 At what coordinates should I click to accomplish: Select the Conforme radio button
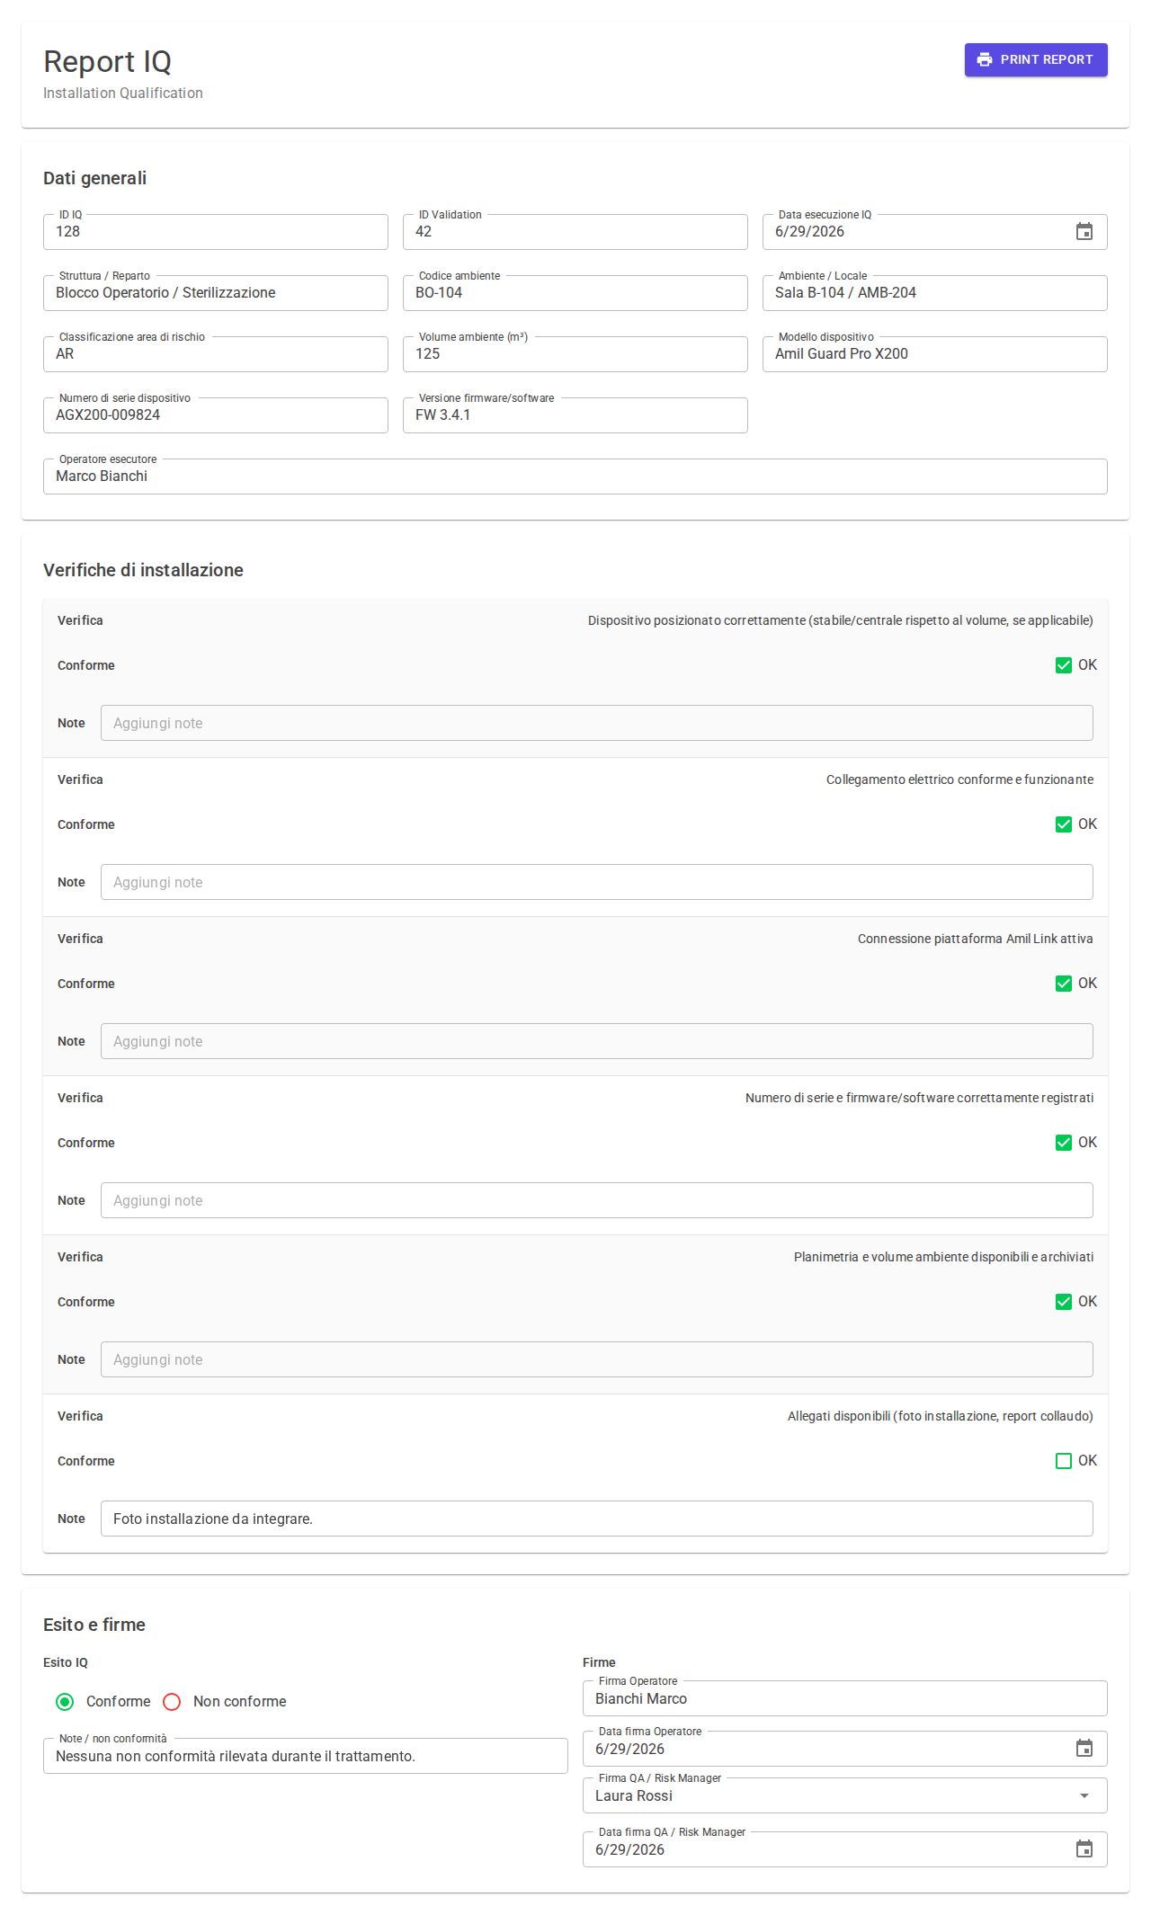(x=65, y=1702)
